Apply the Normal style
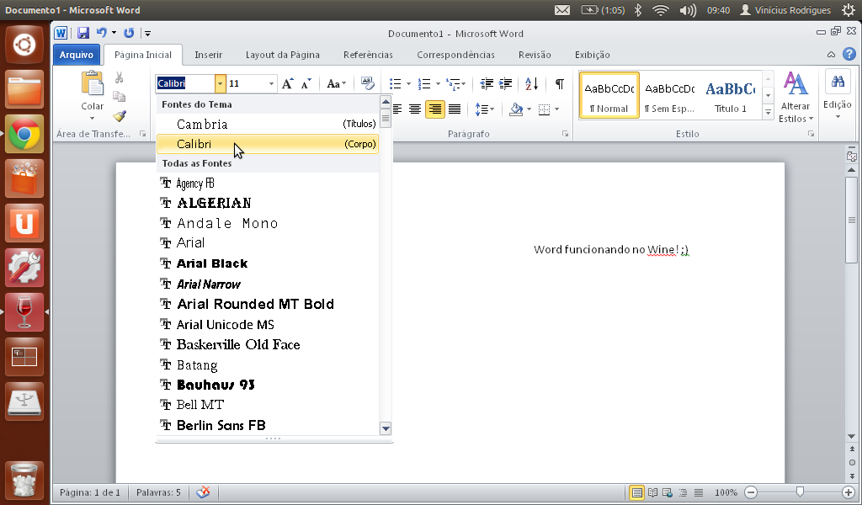Viewport: 862px width, 505px height. pyautogui.click(x=609, y=95)
